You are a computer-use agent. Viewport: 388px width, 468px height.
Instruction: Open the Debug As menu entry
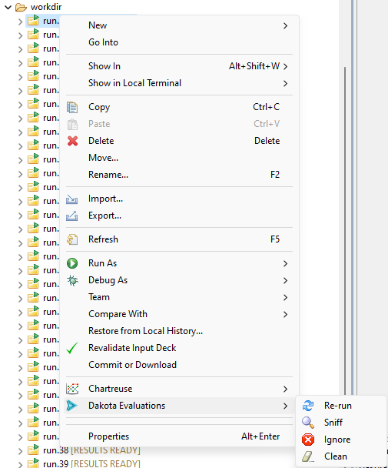click(179, 280)
